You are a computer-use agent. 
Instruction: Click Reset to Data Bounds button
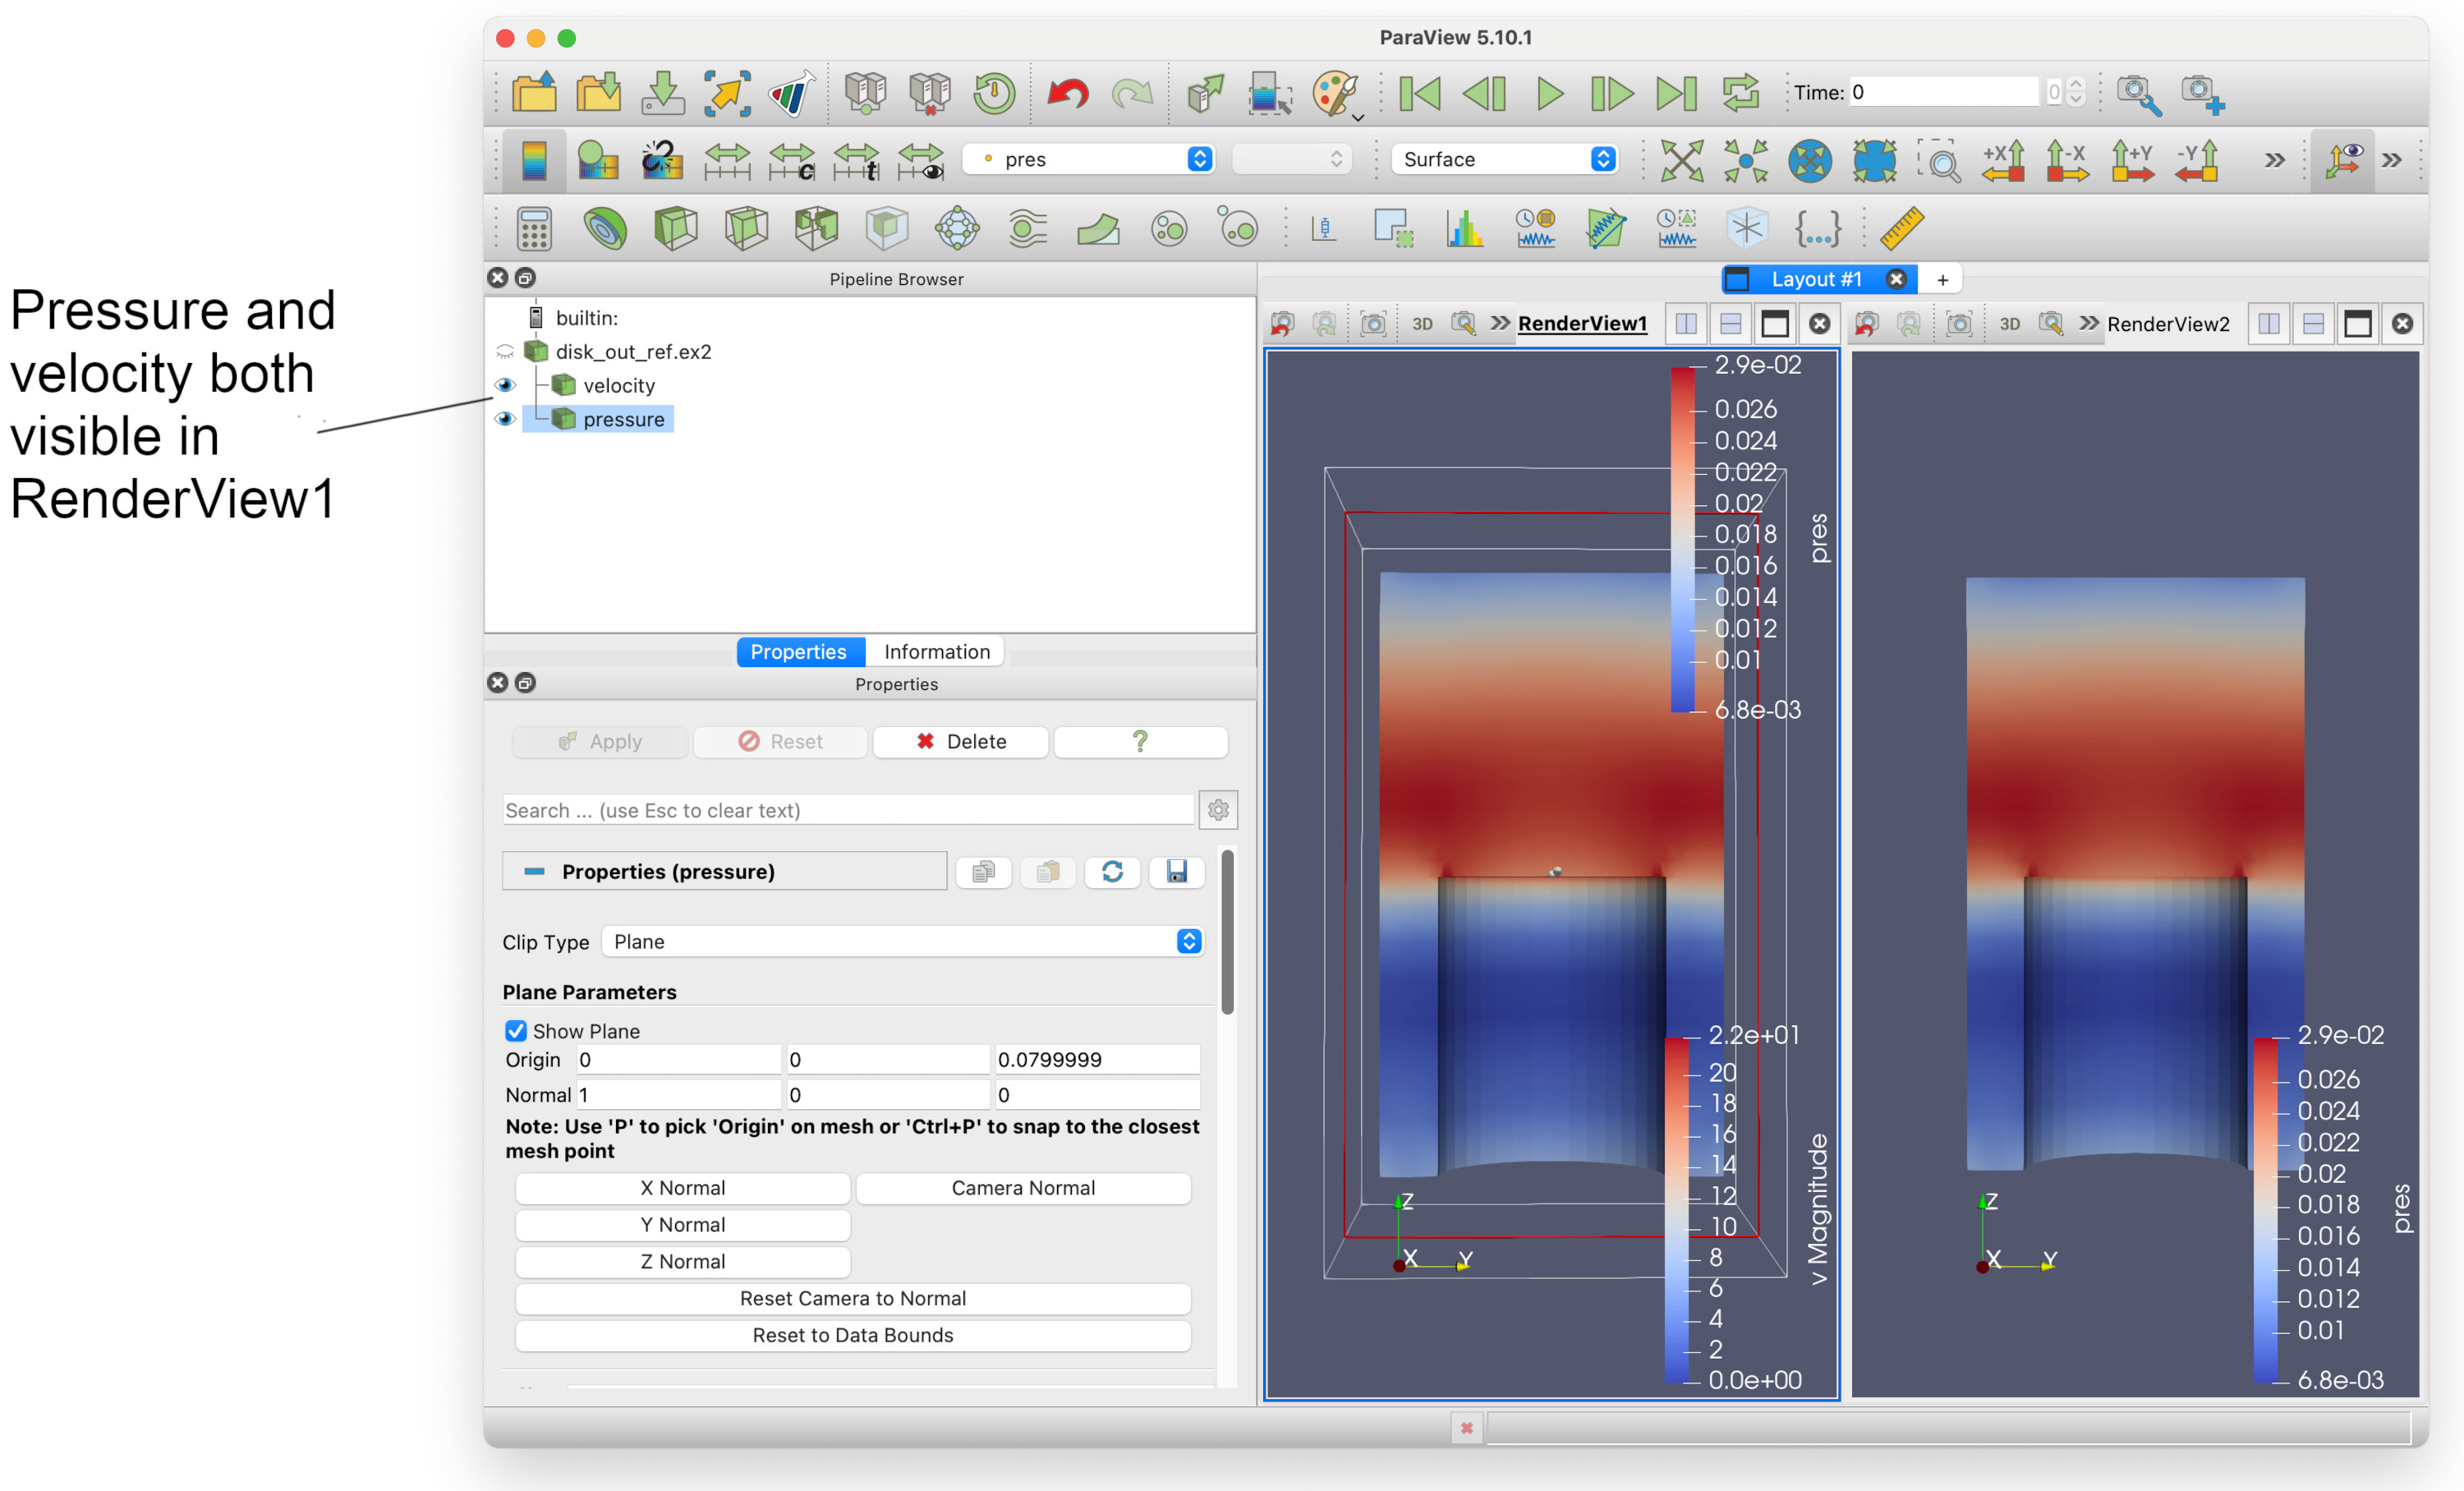[853, 1334]
